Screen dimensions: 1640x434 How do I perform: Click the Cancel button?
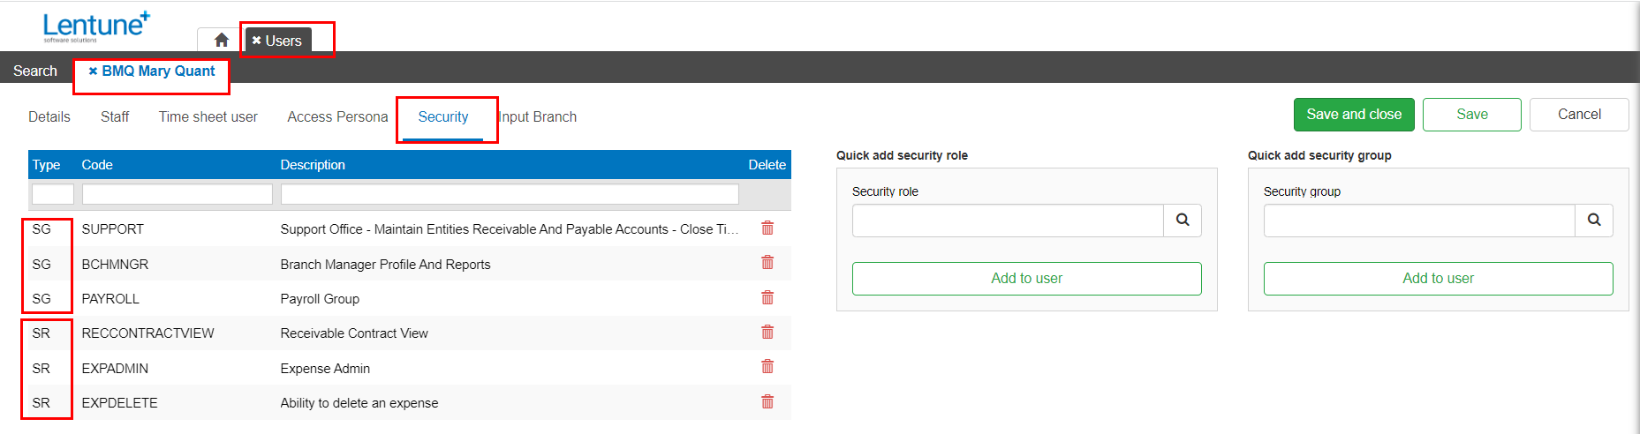point(1579,115)
